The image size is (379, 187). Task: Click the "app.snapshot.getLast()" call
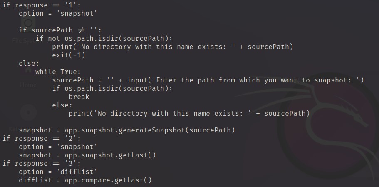click(110, 155)
